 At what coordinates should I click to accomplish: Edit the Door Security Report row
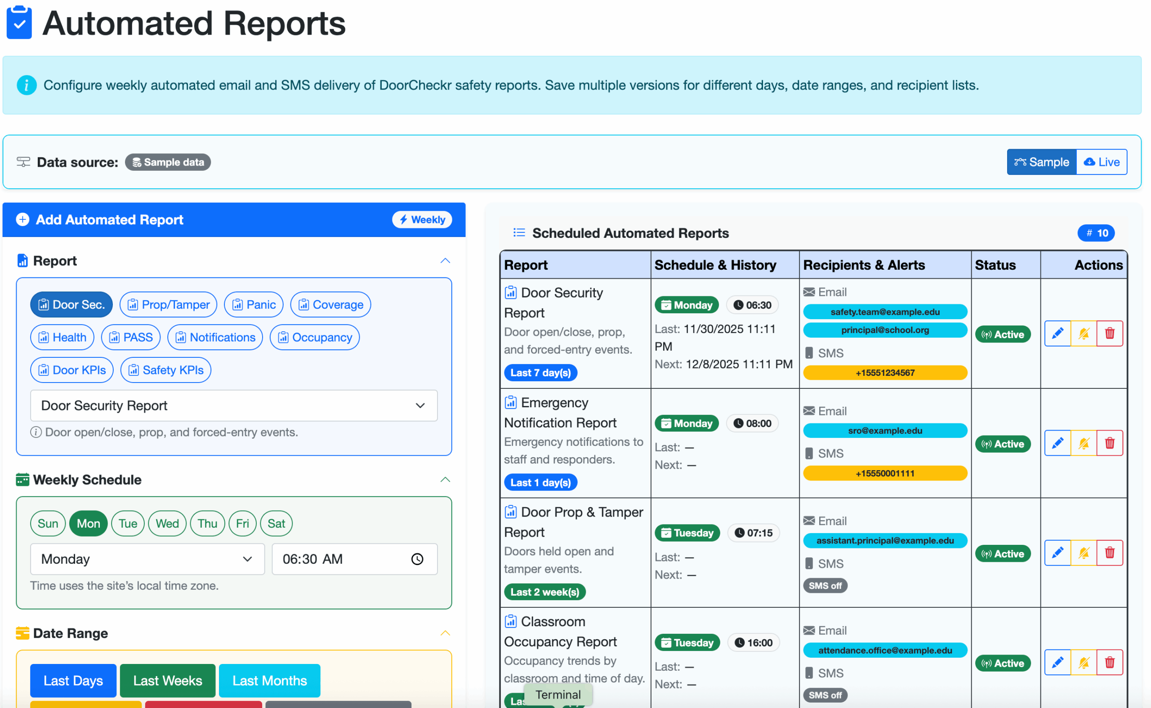[1057, 334]
